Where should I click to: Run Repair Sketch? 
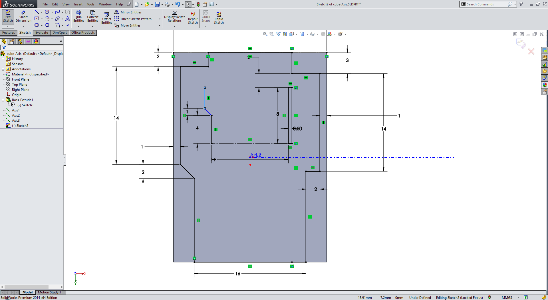193,18
